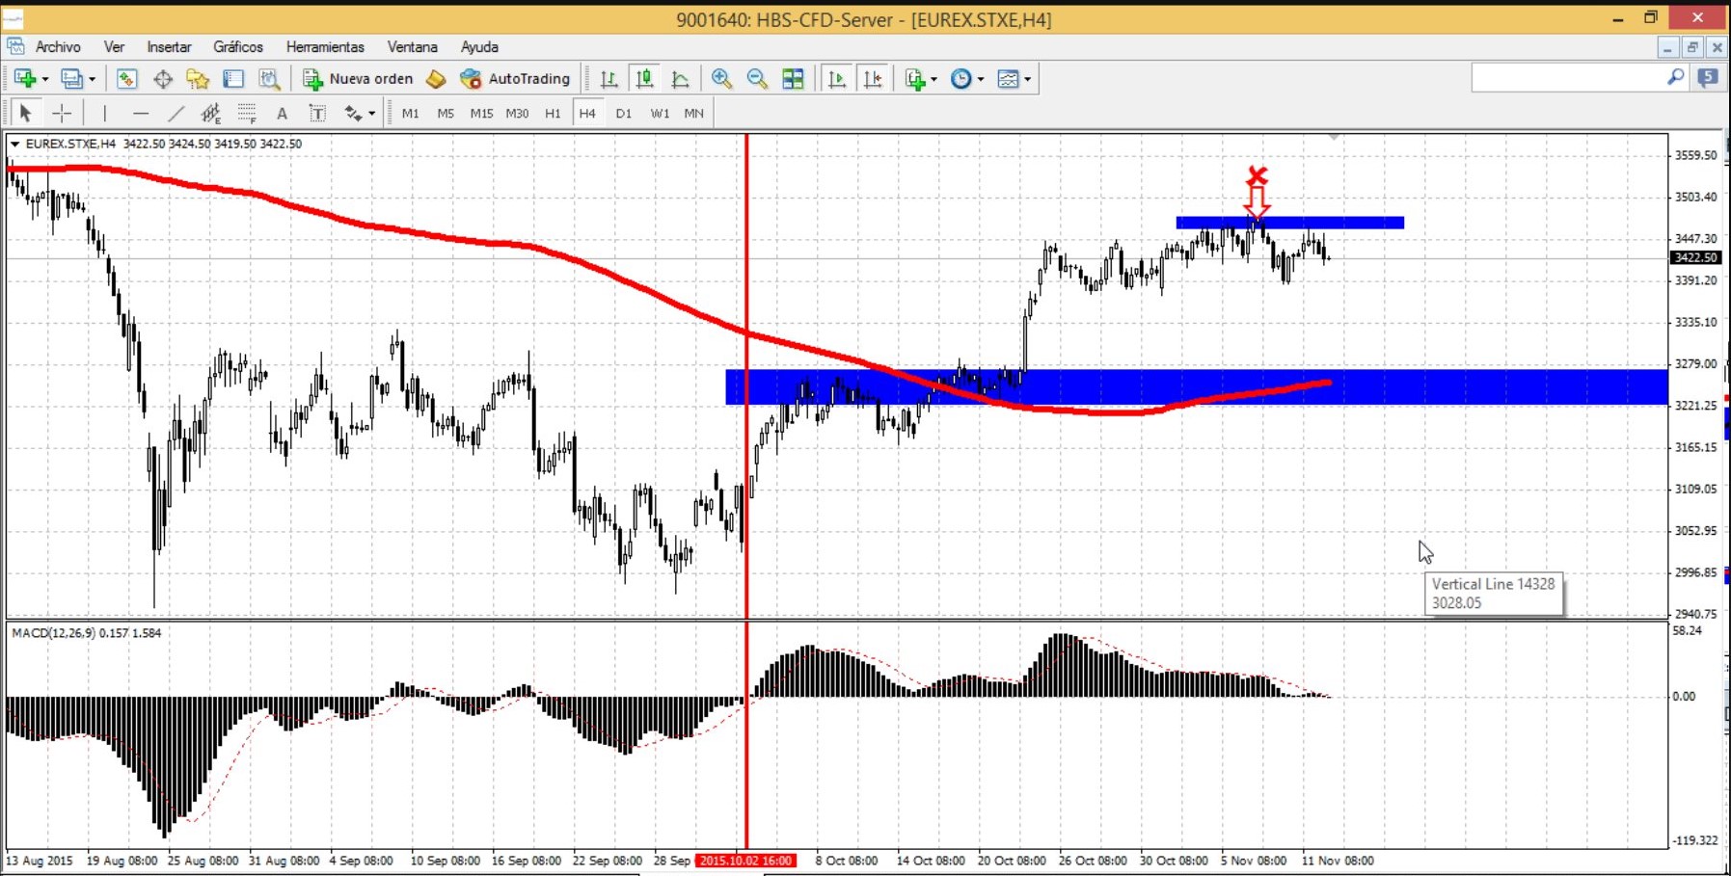The height and width of the screenshot is (876, 1731).
Task: Open the Ventana menu
Action: pyautogui.click(x=412, y=46)
